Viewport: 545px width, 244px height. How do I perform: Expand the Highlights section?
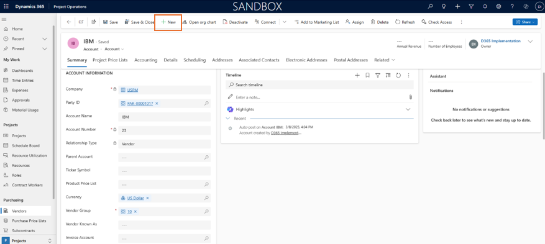pos(408,109)
